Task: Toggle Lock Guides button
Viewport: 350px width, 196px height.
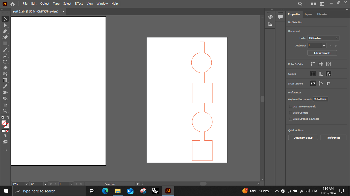Action: point(321,74)
